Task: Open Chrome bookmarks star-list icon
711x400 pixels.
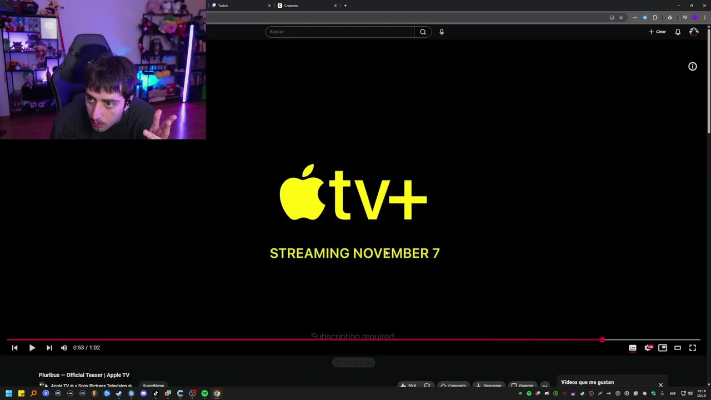Action: [x=670, y=17]
